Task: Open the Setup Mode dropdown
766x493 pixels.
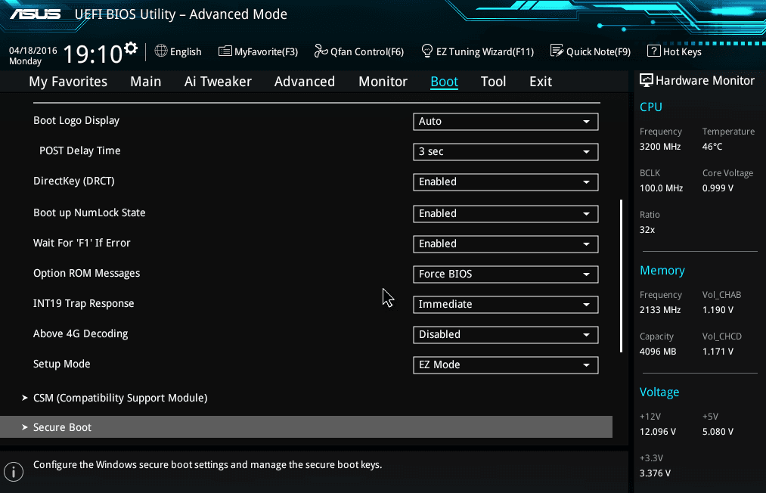Action: coord(506,365)
